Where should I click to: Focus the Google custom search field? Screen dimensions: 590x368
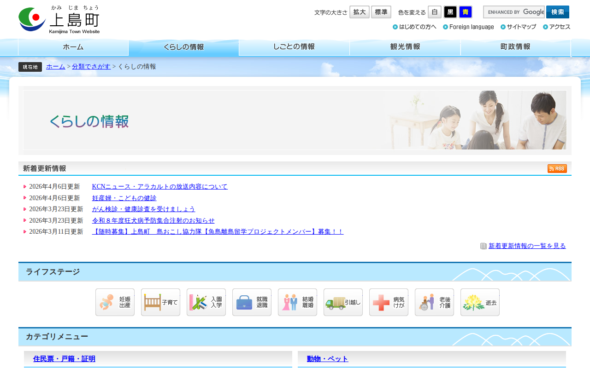[x=514, y=12]
